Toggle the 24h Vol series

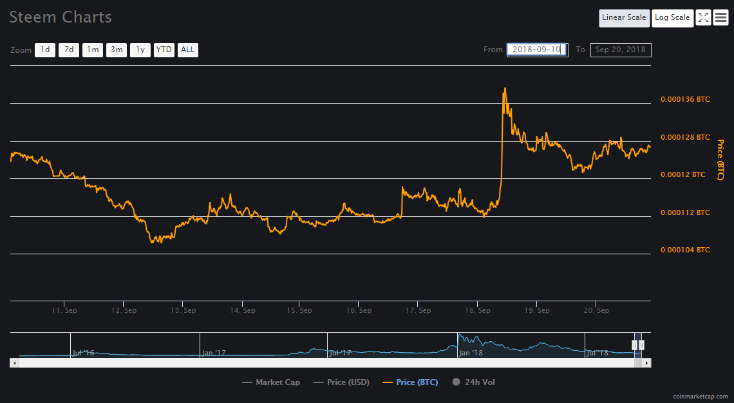point(473,382)
